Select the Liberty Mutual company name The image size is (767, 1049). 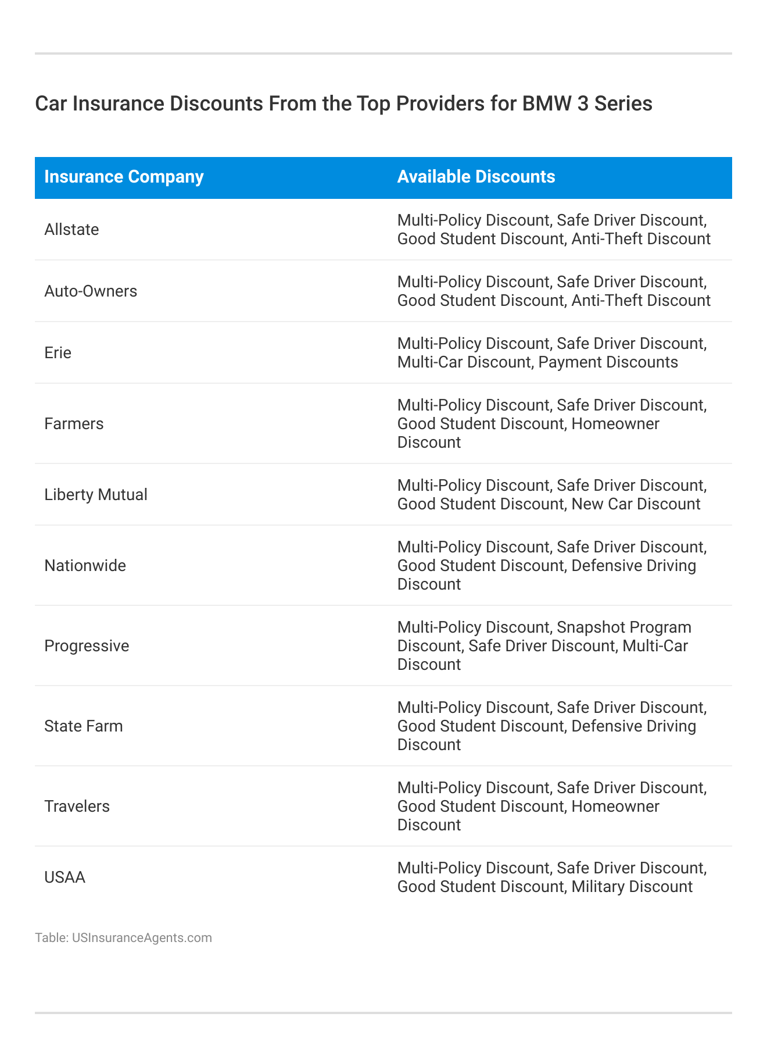(96, 495)
